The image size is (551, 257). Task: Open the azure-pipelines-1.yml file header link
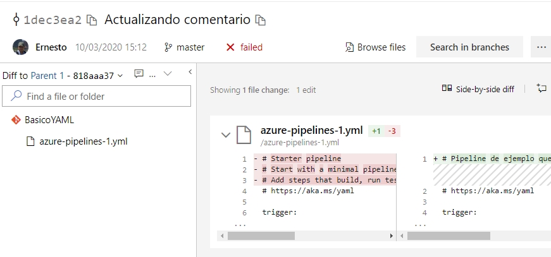point(311,131)
